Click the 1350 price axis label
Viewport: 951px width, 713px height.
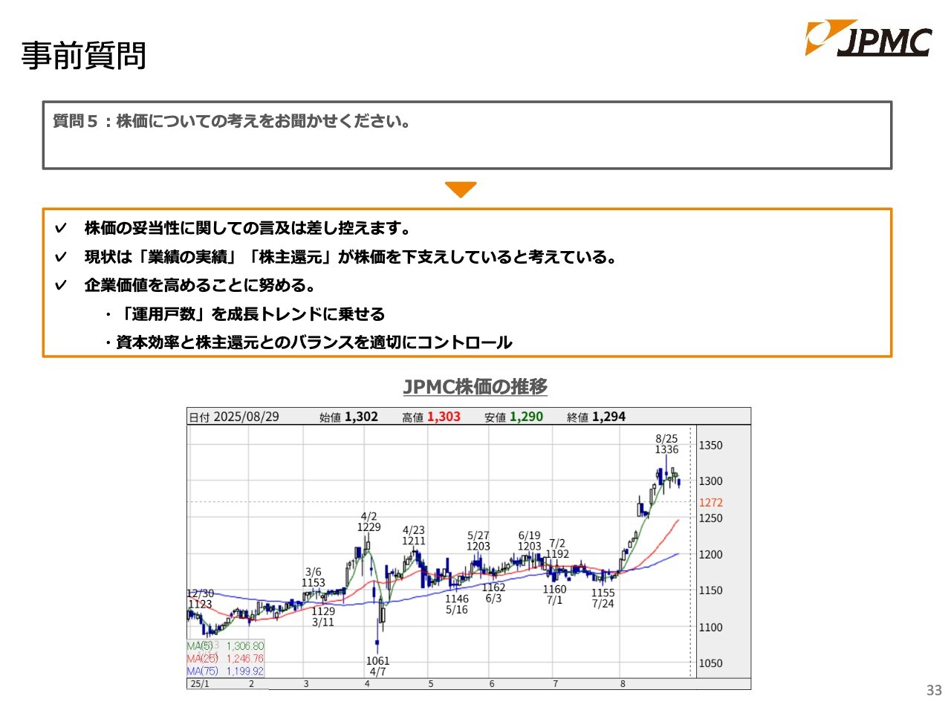(710, 445)
